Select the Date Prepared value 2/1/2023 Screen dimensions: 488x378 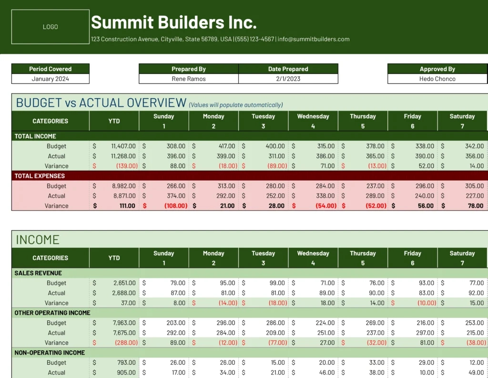[287, 79]
